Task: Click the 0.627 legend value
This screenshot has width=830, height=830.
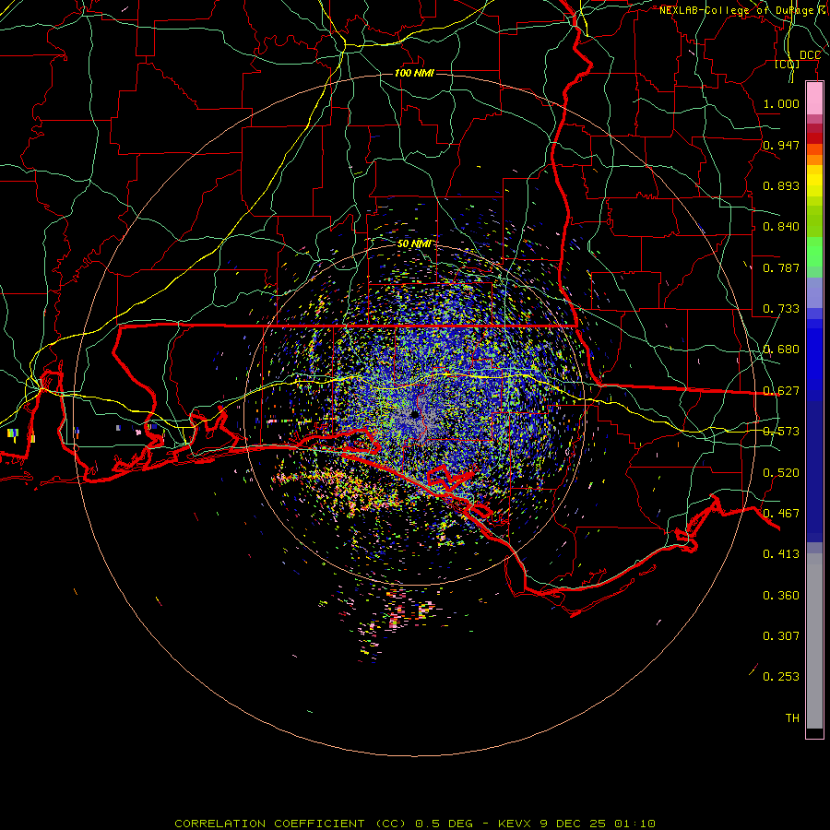Action: tap(781, 391)
